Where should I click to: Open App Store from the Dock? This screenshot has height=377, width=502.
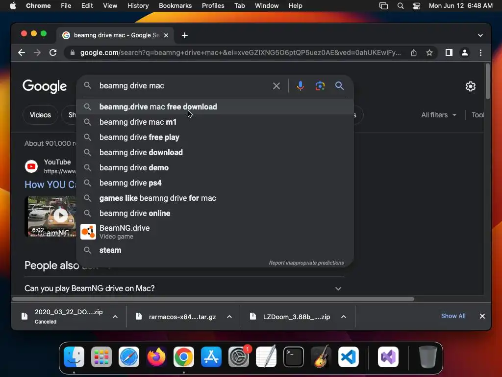(x=211, y=357)
